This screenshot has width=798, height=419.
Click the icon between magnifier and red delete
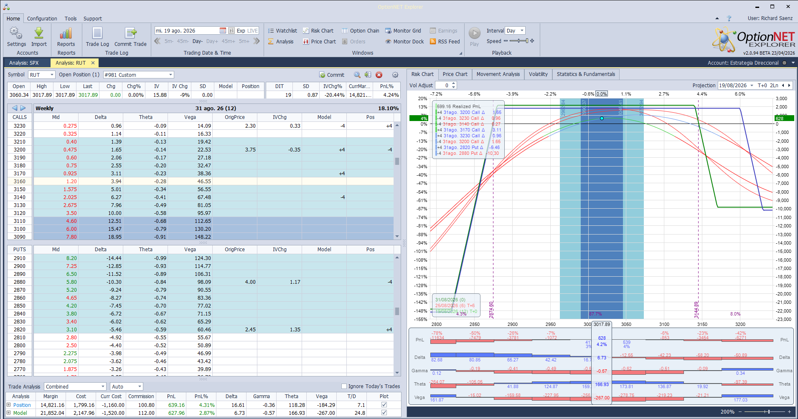(x=368, y=75)
